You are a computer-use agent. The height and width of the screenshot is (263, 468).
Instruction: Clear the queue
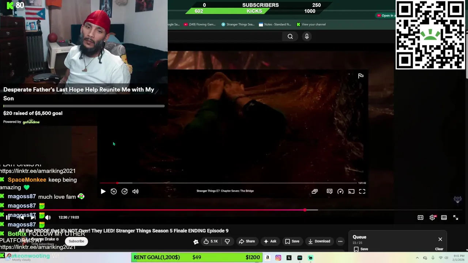[439, 249]
